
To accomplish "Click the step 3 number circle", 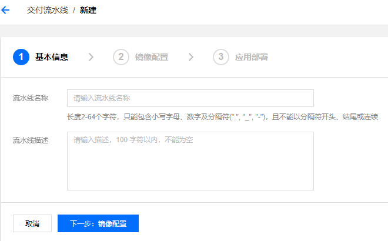I will pyautogui.click(x=220, y=57).
